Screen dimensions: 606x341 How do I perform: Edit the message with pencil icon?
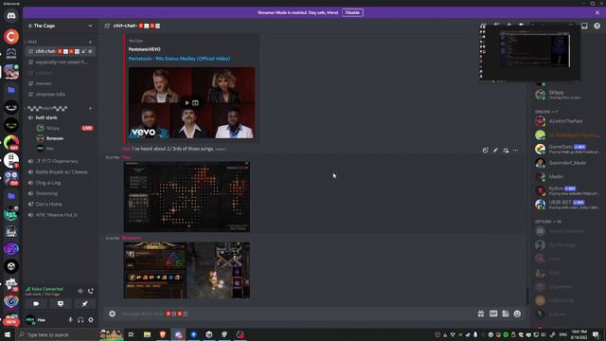(x=495, y=151)
